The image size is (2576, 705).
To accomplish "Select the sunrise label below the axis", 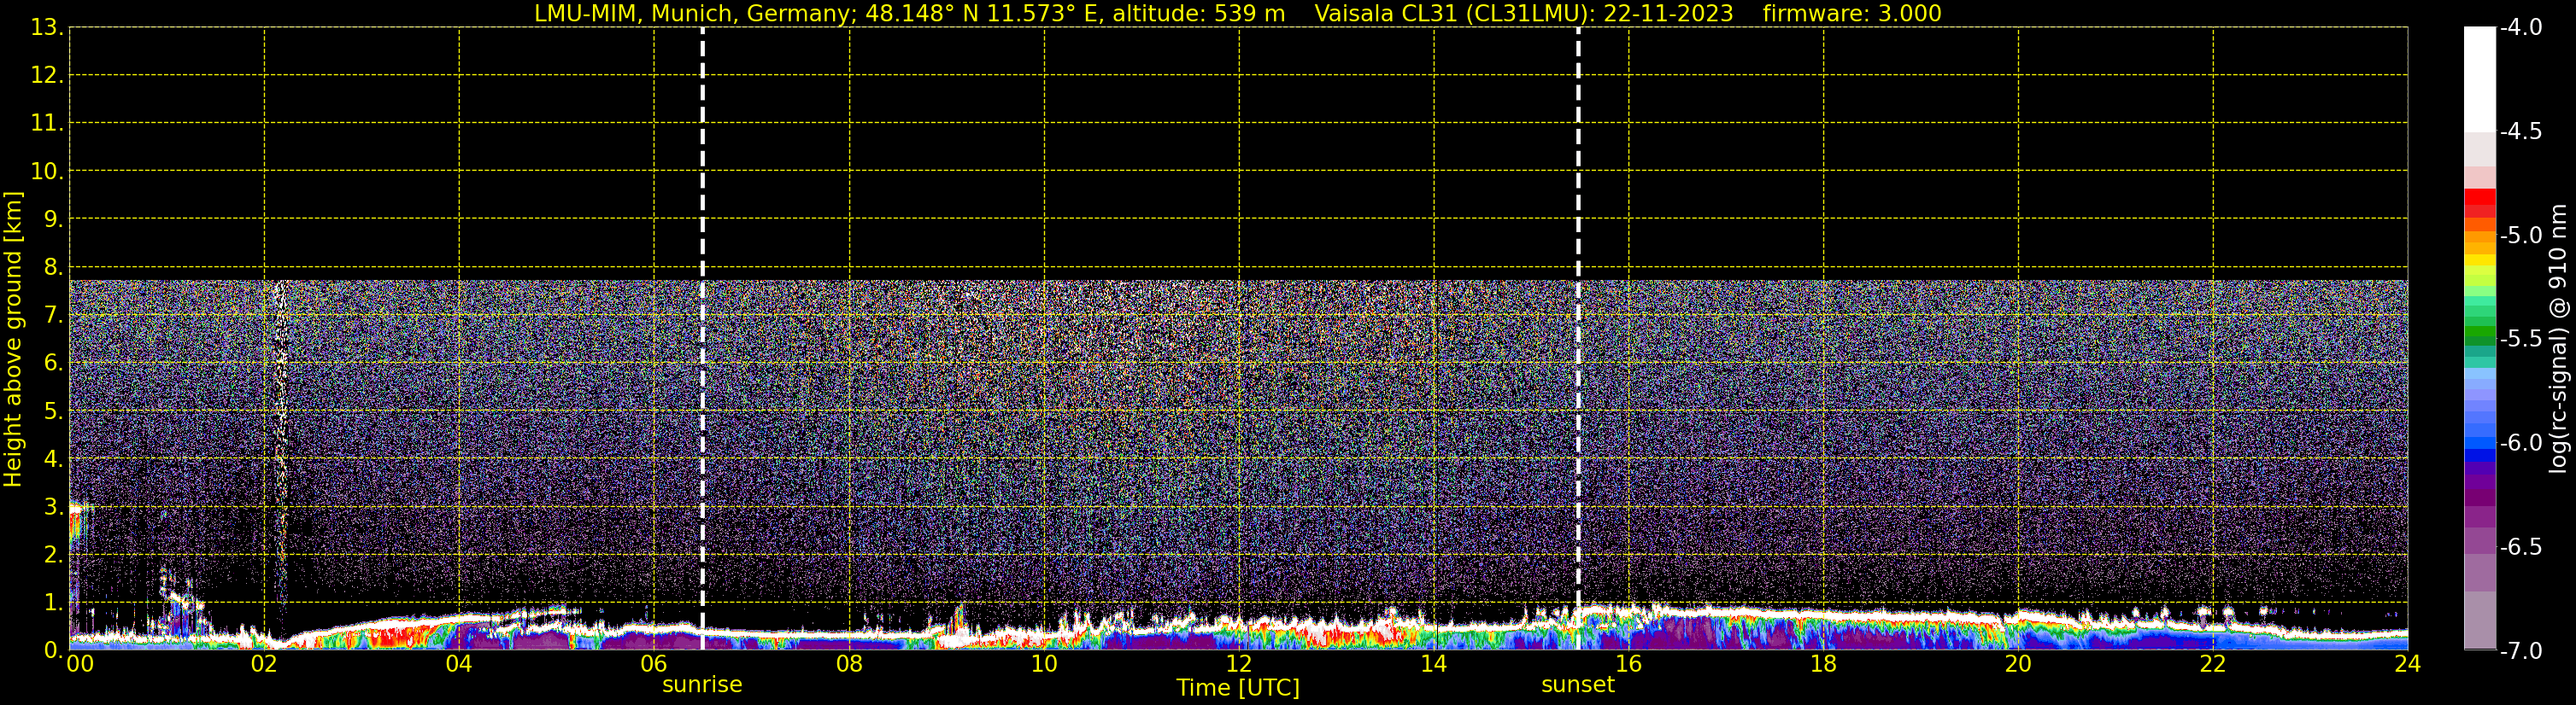I will click(x=702, y=684).
